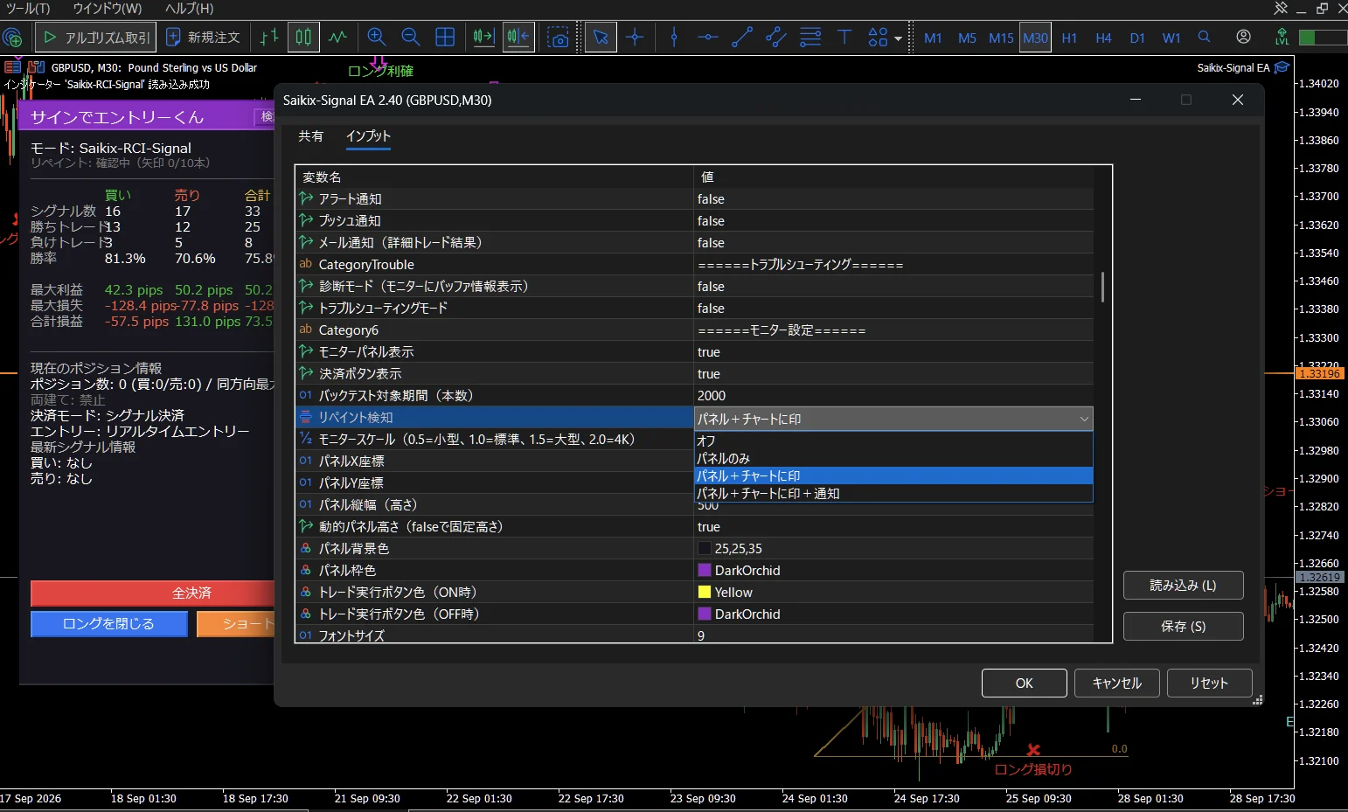Select the Fibonacci retracement tool

point(810,38)
